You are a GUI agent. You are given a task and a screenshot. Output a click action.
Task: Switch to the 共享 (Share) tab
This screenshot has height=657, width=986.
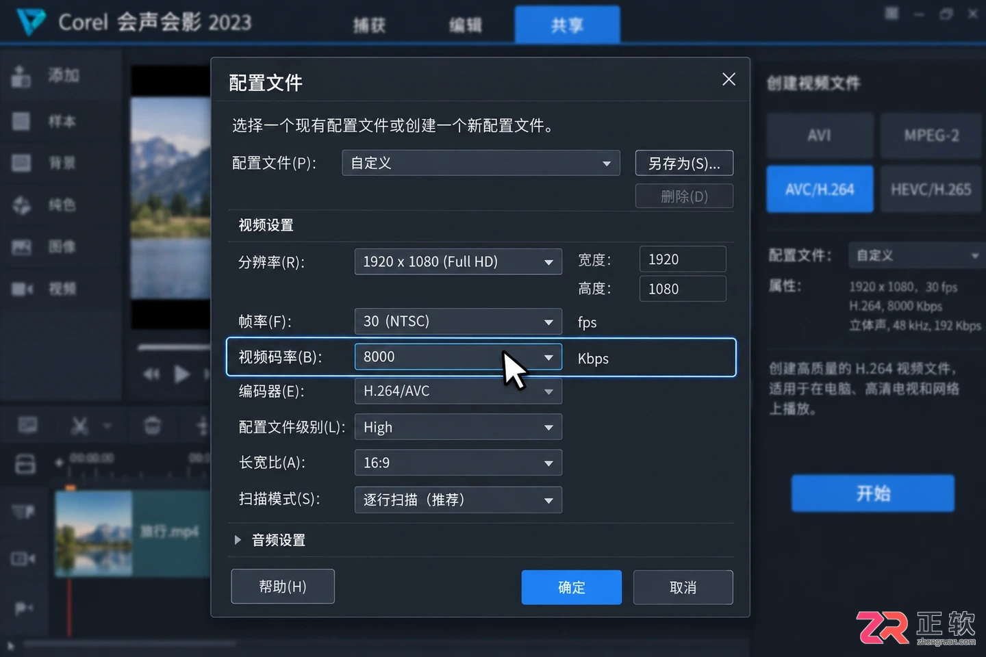coord(568,25)
